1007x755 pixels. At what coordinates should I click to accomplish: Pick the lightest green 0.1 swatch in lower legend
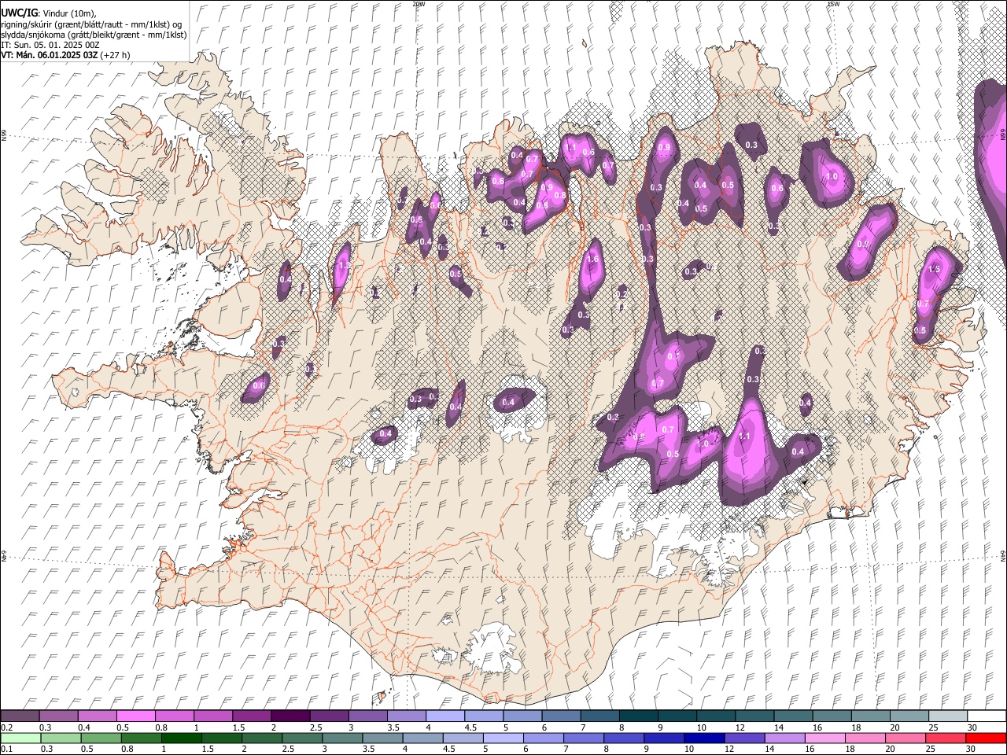point(20,738)
